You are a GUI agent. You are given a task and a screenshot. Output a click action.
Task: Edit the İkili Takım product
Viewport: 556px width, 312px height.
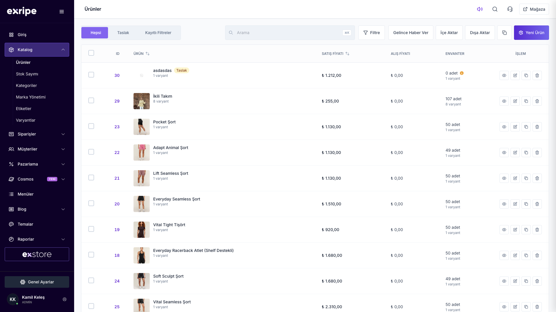coord(515,101)
